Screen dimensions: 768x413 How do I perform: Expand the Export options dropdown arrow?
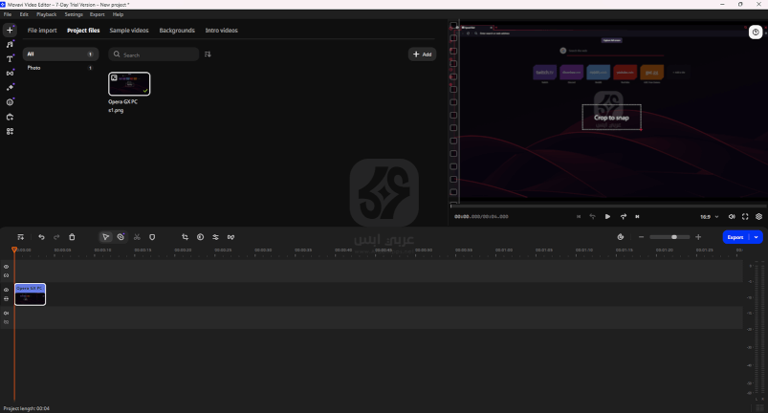click(757, 237)
